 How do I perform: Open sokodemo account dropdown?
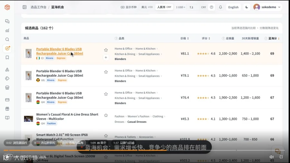click(x=267, y=7)
